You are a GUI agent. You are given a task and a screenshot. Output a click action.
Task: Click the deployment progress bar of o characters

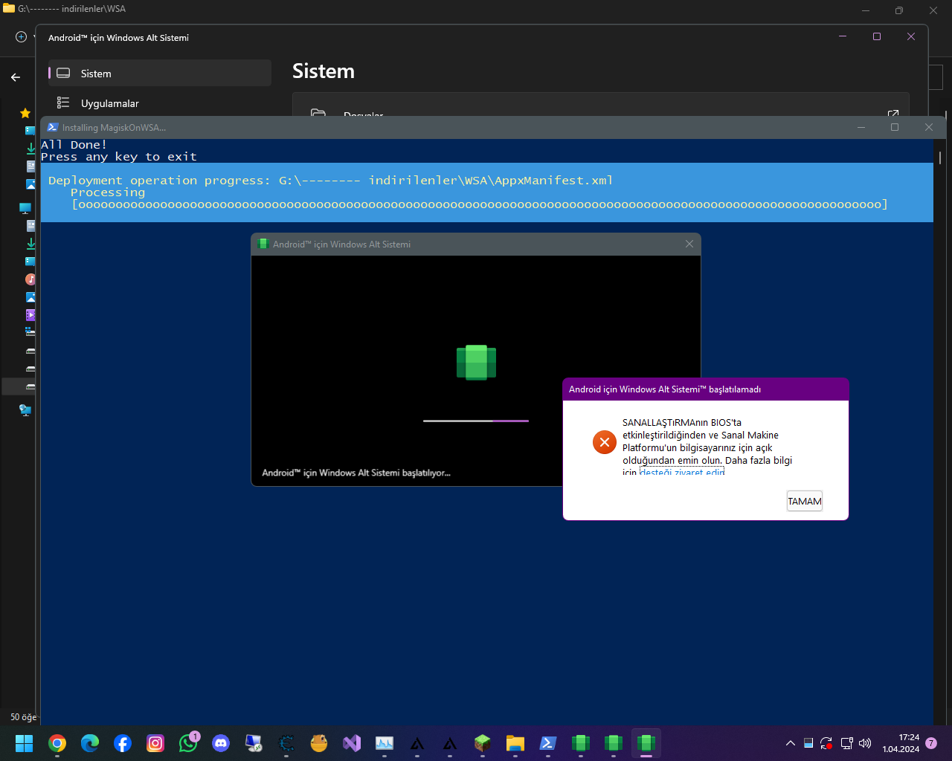480,204
